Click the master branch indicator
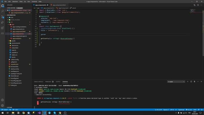204x115 pixels. pyautogui.click(x=5, y=110)
